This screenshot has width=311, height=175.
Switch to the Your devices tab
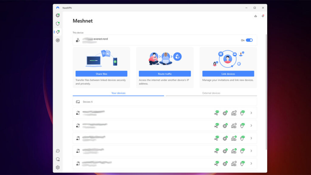(118, 93)
